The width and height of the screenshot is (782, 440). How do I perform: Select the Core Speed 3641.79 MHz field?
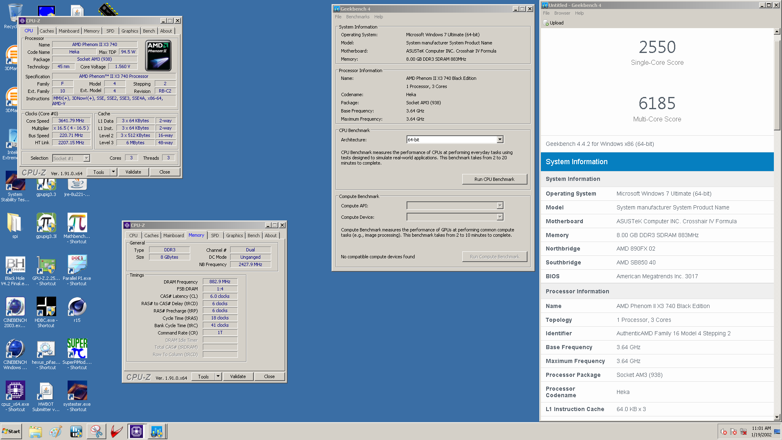coord(71,121)
